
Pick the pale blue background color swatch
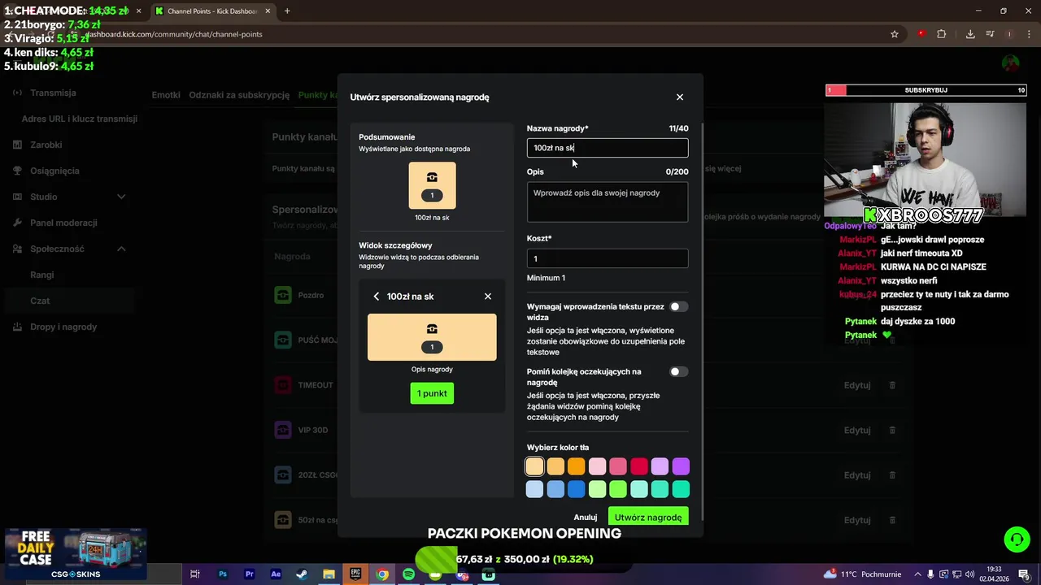534,489
